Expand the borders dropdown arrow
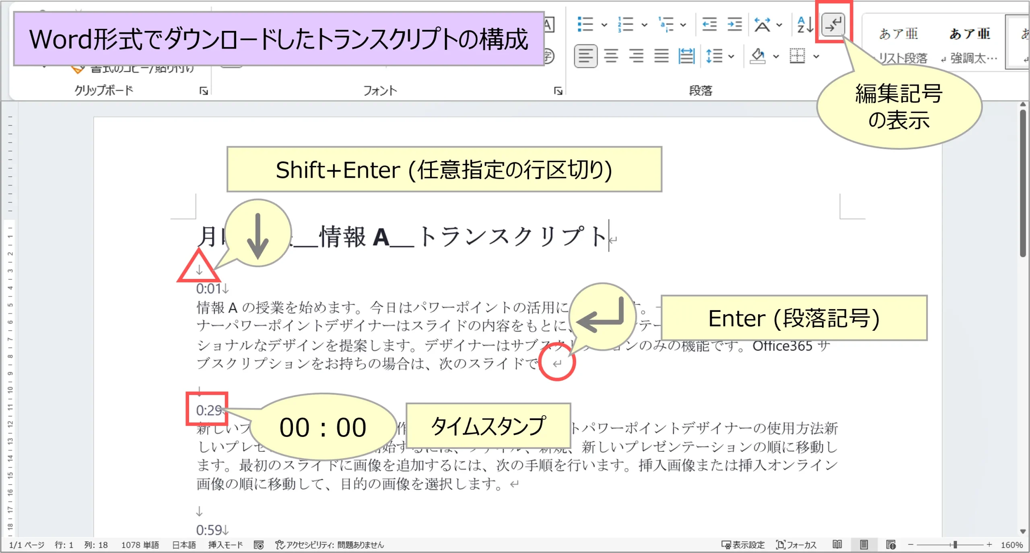The width and height of the screenshot is (1030, 553). coord(816,56)
